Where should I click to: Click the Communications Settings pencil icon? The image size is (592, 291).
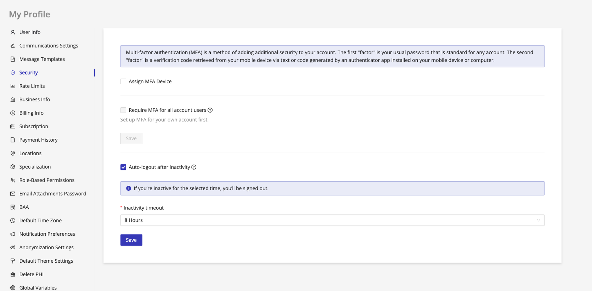click(x=13, y=46)
